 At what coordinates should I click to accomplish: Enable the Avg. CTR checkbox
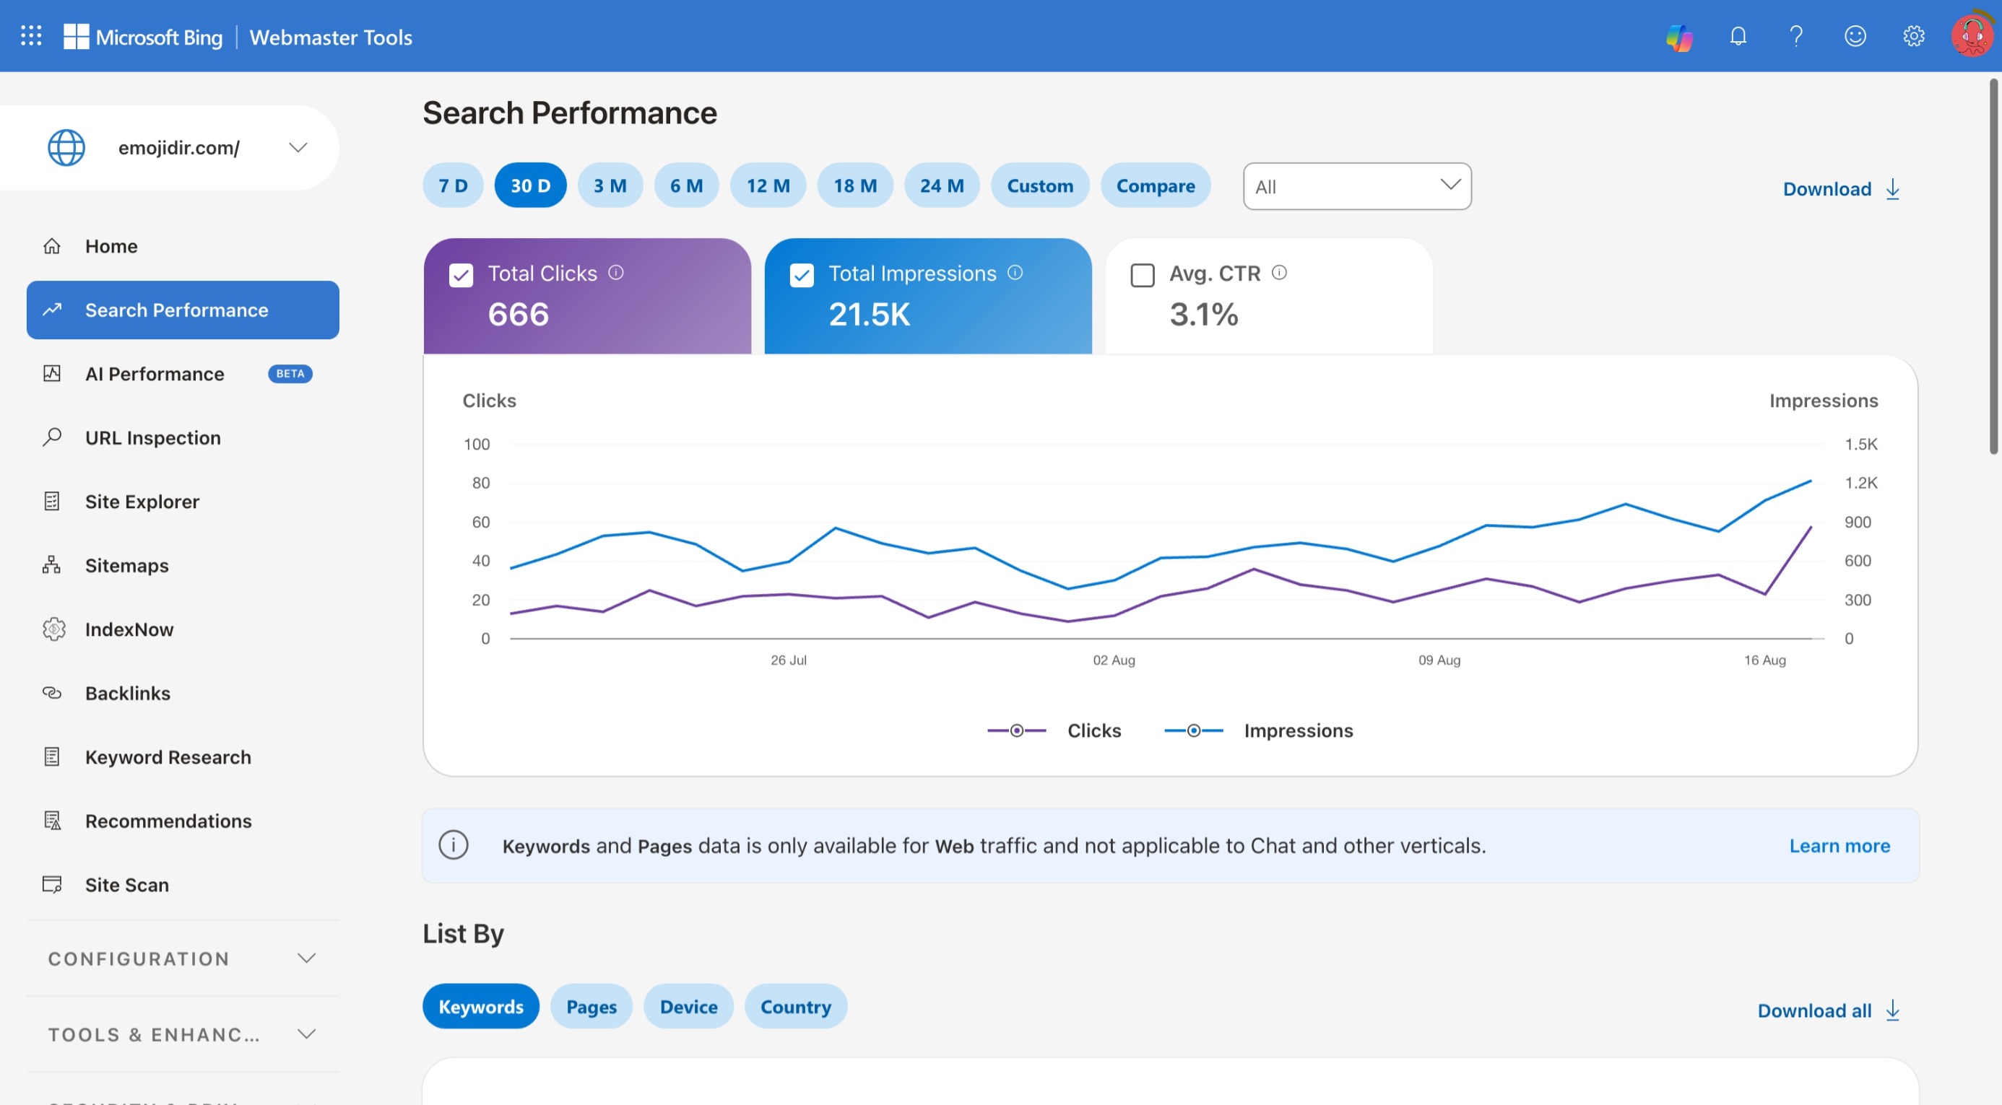1142,275
